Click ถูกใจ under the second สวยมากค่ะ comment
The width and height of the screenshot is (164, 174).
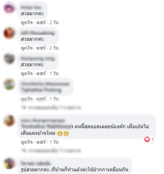27,48
